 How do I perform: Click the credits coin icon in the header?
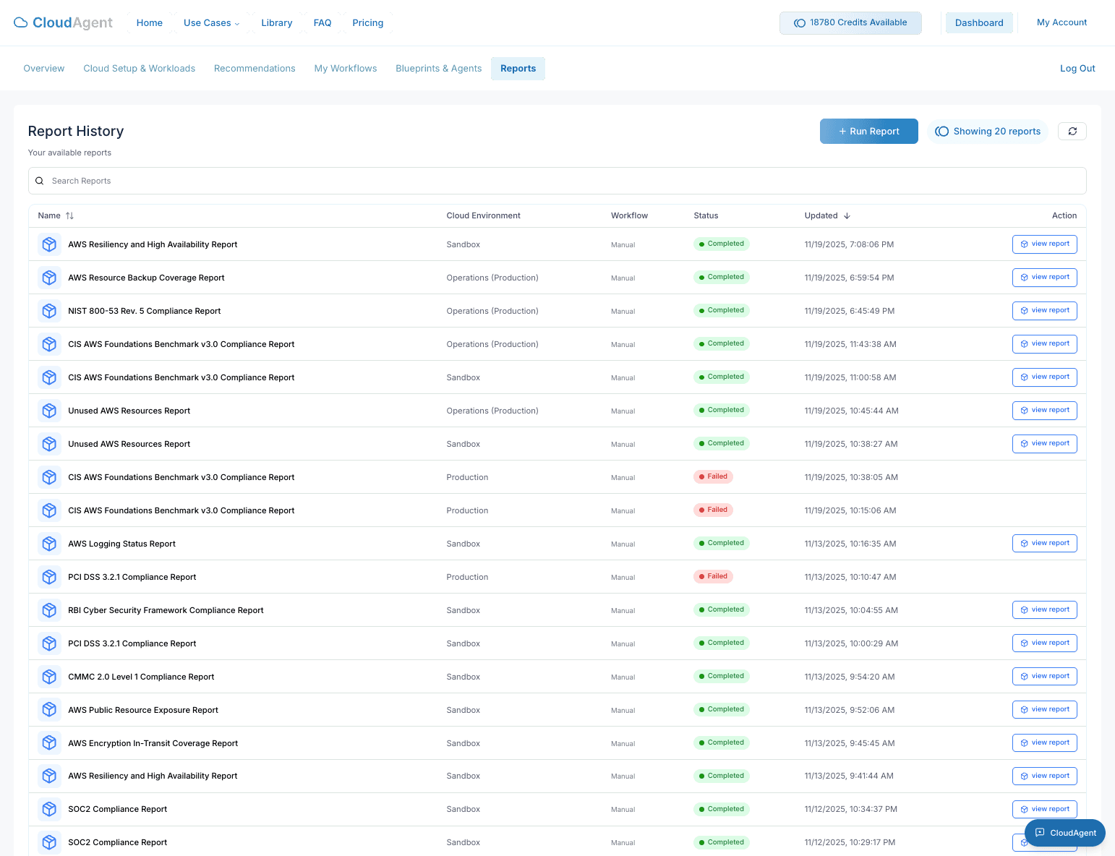(x=798, y=22)
